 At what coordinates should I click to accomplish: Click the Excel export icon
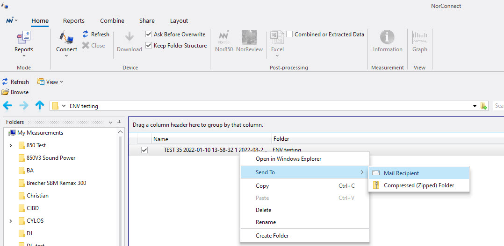click(277, 37)
